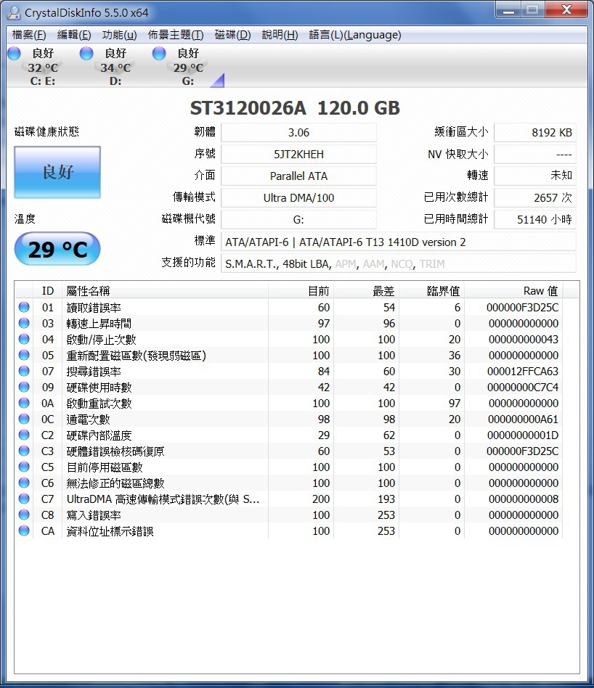The image size is (594, 688).
Task: Click the ID column header
Action: point(47,291)
